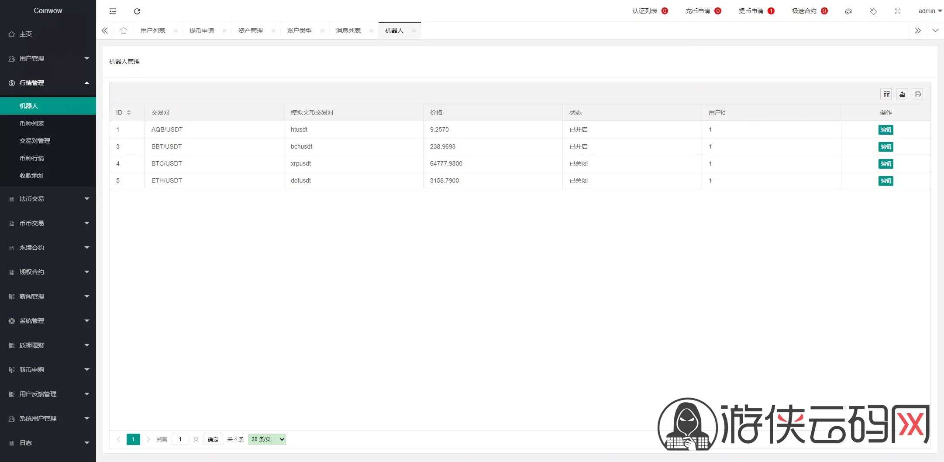Click the page number input field
The width and height of the screenshot is (944, 462).
click(x=180, y=439)
